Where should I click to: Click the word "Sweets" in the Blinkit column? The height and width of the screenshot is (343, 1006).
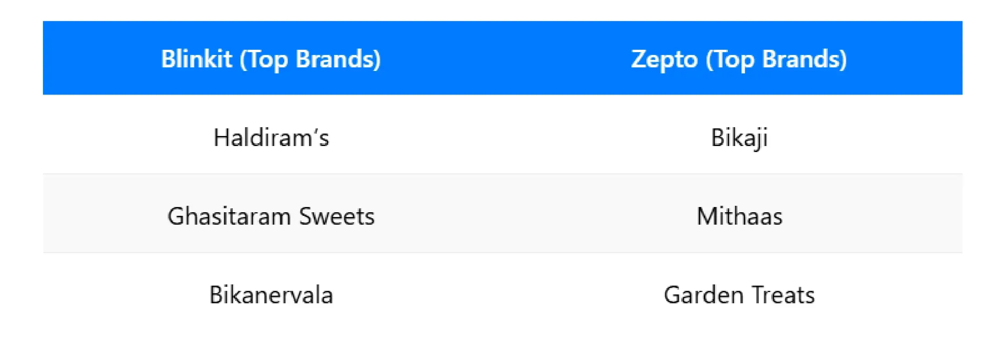(x=336, y=216)
